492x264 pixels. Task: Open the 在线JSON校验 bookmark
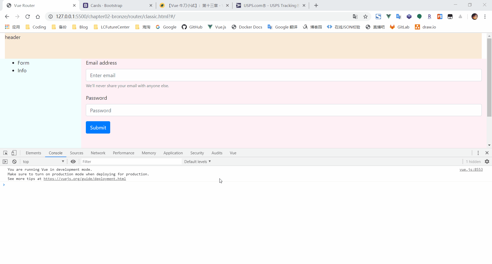pyautogui.click(x=343, y=27)
